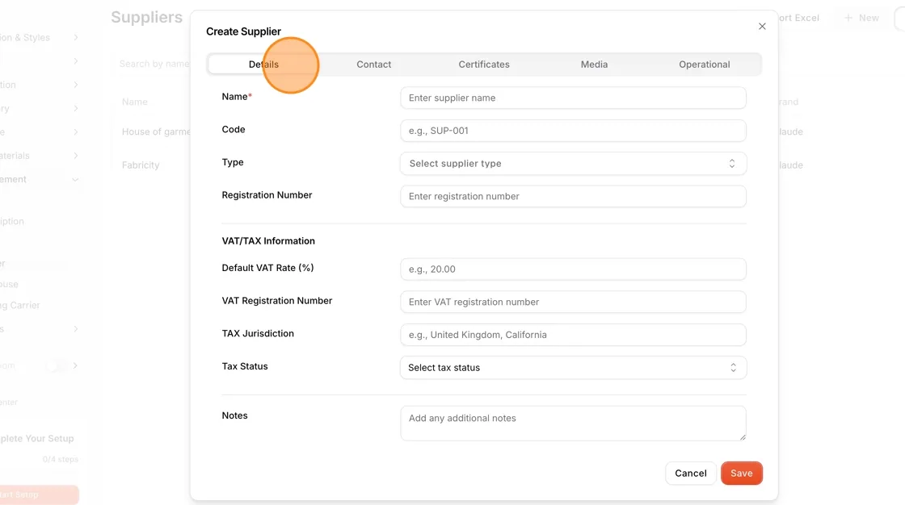This screenshot has height=505, width=905.
Task: Open the 'g Carrier' sidebar item
Action: 20,306
